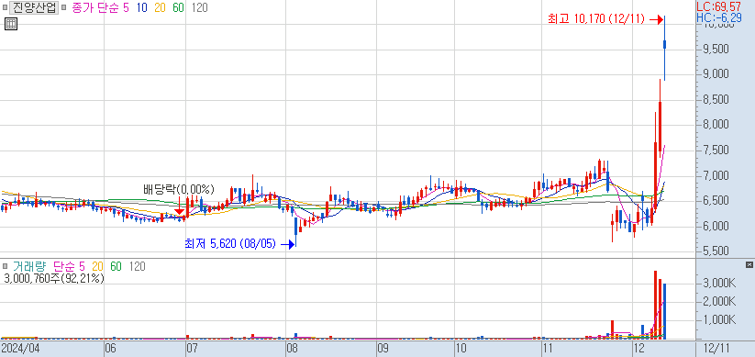Click the LC:69.57 indicator

pyautogui.click(x=719, y=6)
